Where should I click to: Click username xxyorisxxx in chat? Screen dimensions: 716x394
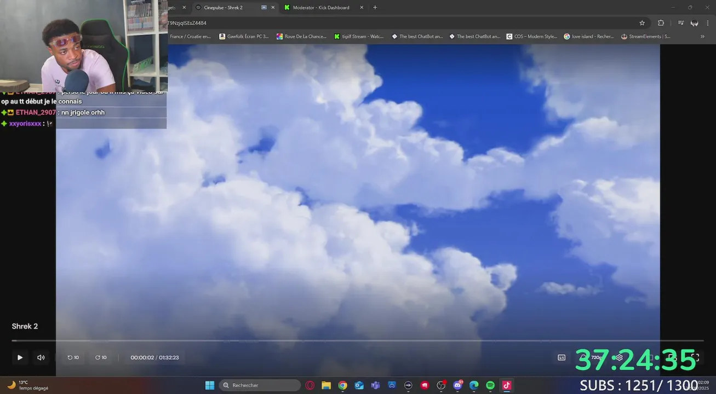coord(25,124)
